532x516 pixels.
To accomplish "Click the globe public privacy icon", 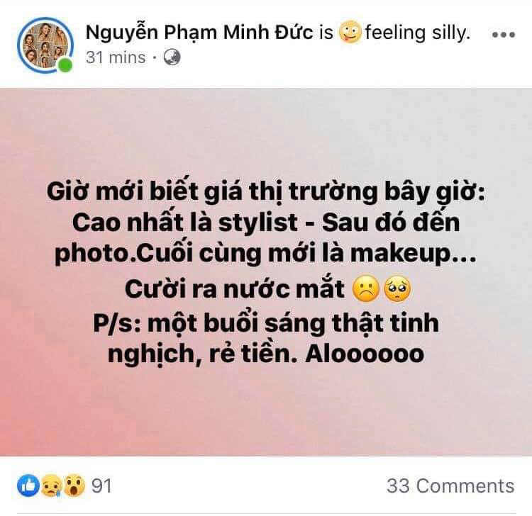I will tap(172, 57).
